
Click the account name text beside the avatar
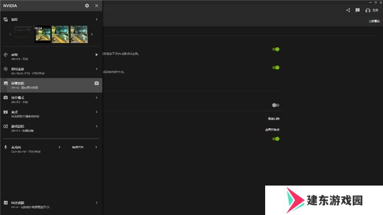click(375, 10)
